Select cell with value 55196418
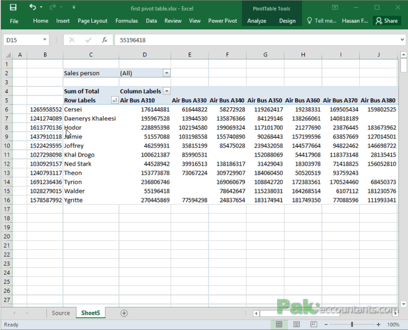The width and height of the screenshot is (408, 330). click(x=145, y=191)
